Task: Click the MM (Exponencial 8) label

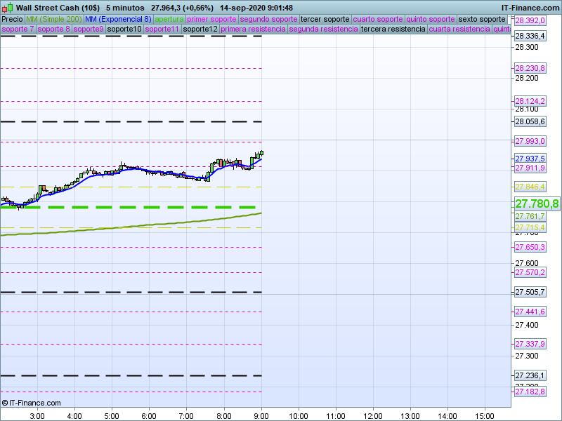Action: [112, 19]
